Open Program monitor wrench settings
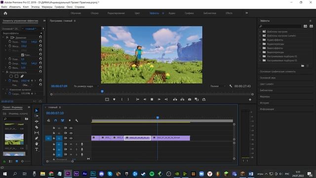 [x=231, y=86]
